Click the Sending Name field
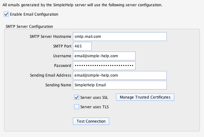The width and height of the screenshot is (204, 137). 120,85
